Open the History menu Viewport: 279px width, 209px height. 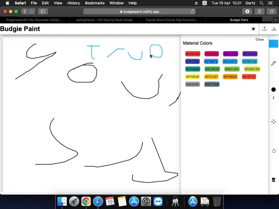[x=74, y=3]
